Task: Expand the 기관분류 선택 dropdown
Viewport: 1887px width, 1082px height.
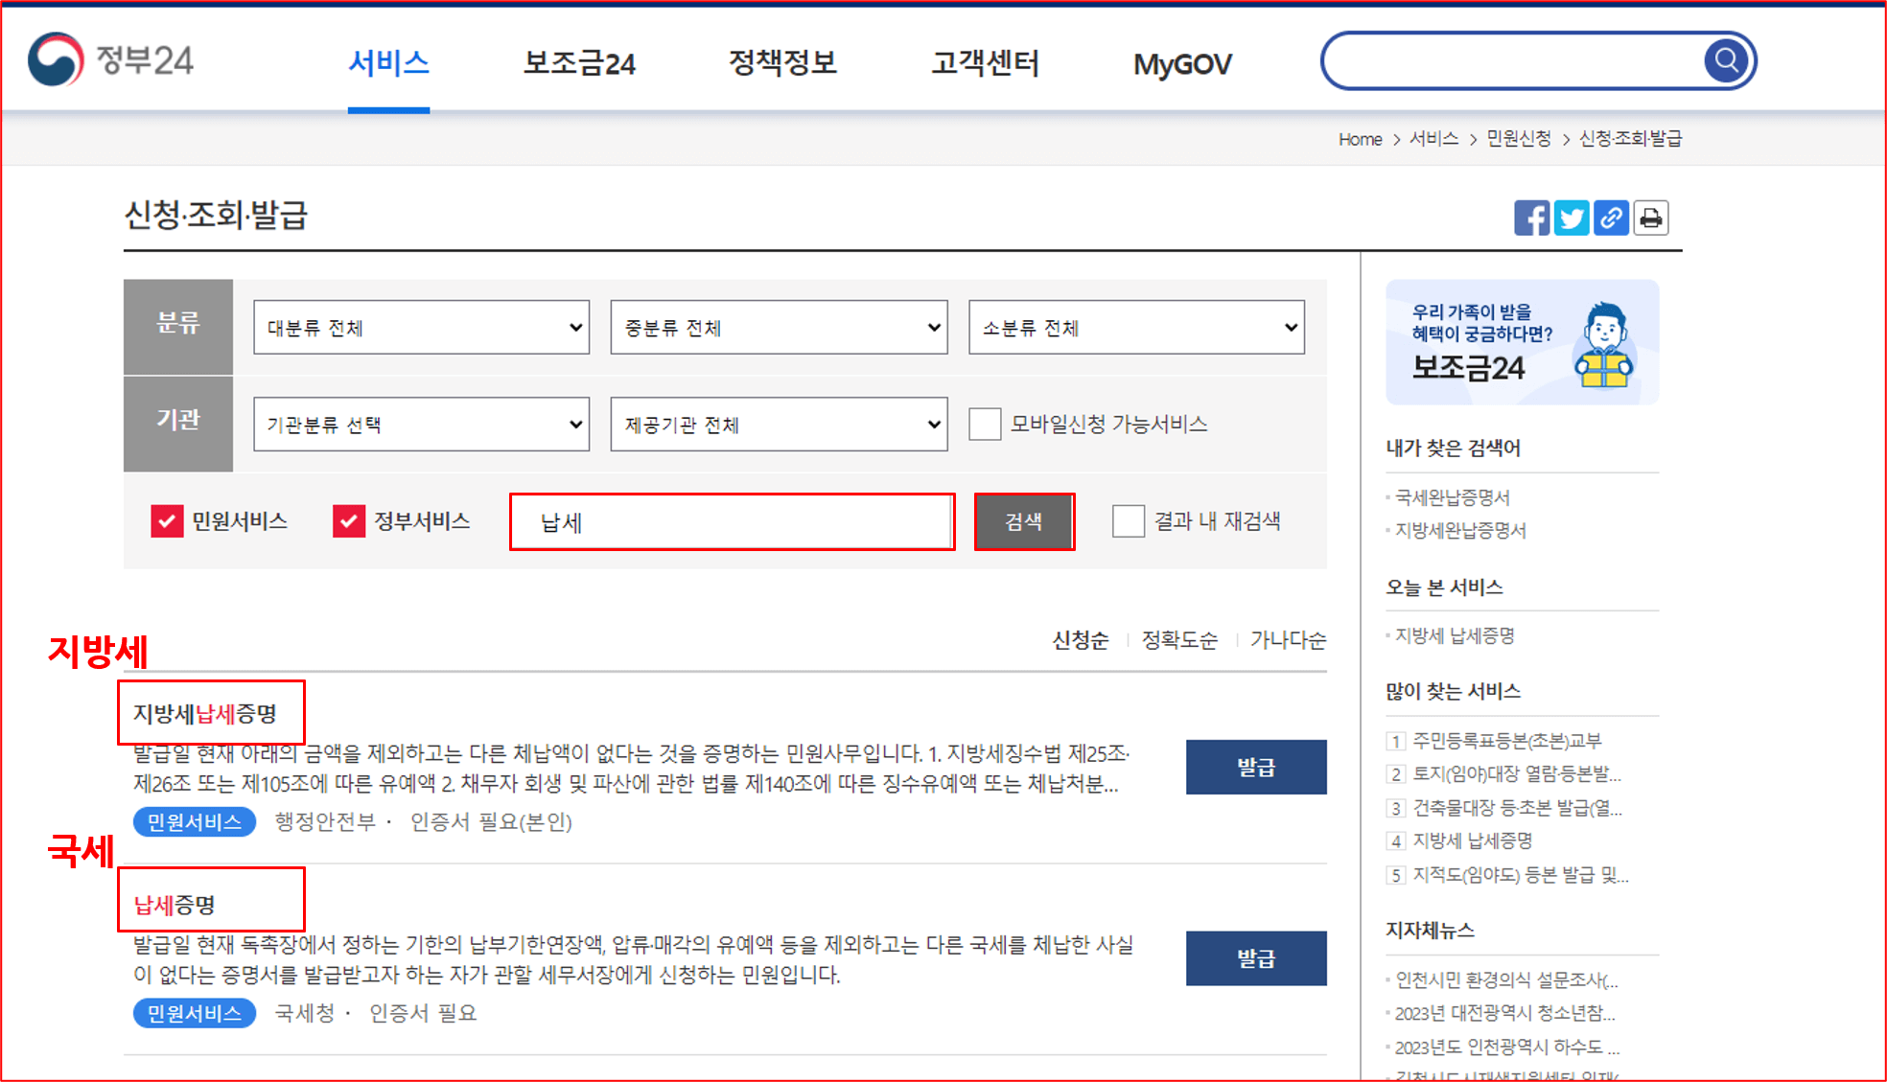Action: point(420,424)
